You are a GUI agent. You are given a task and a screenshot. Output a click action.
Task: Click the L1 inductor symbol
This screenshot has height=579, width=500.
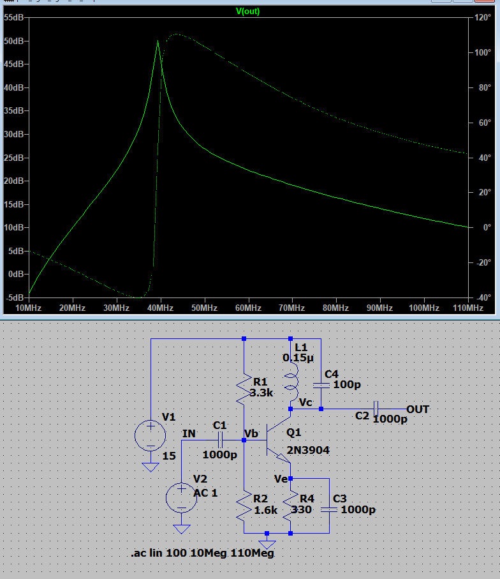coord(291,380)
